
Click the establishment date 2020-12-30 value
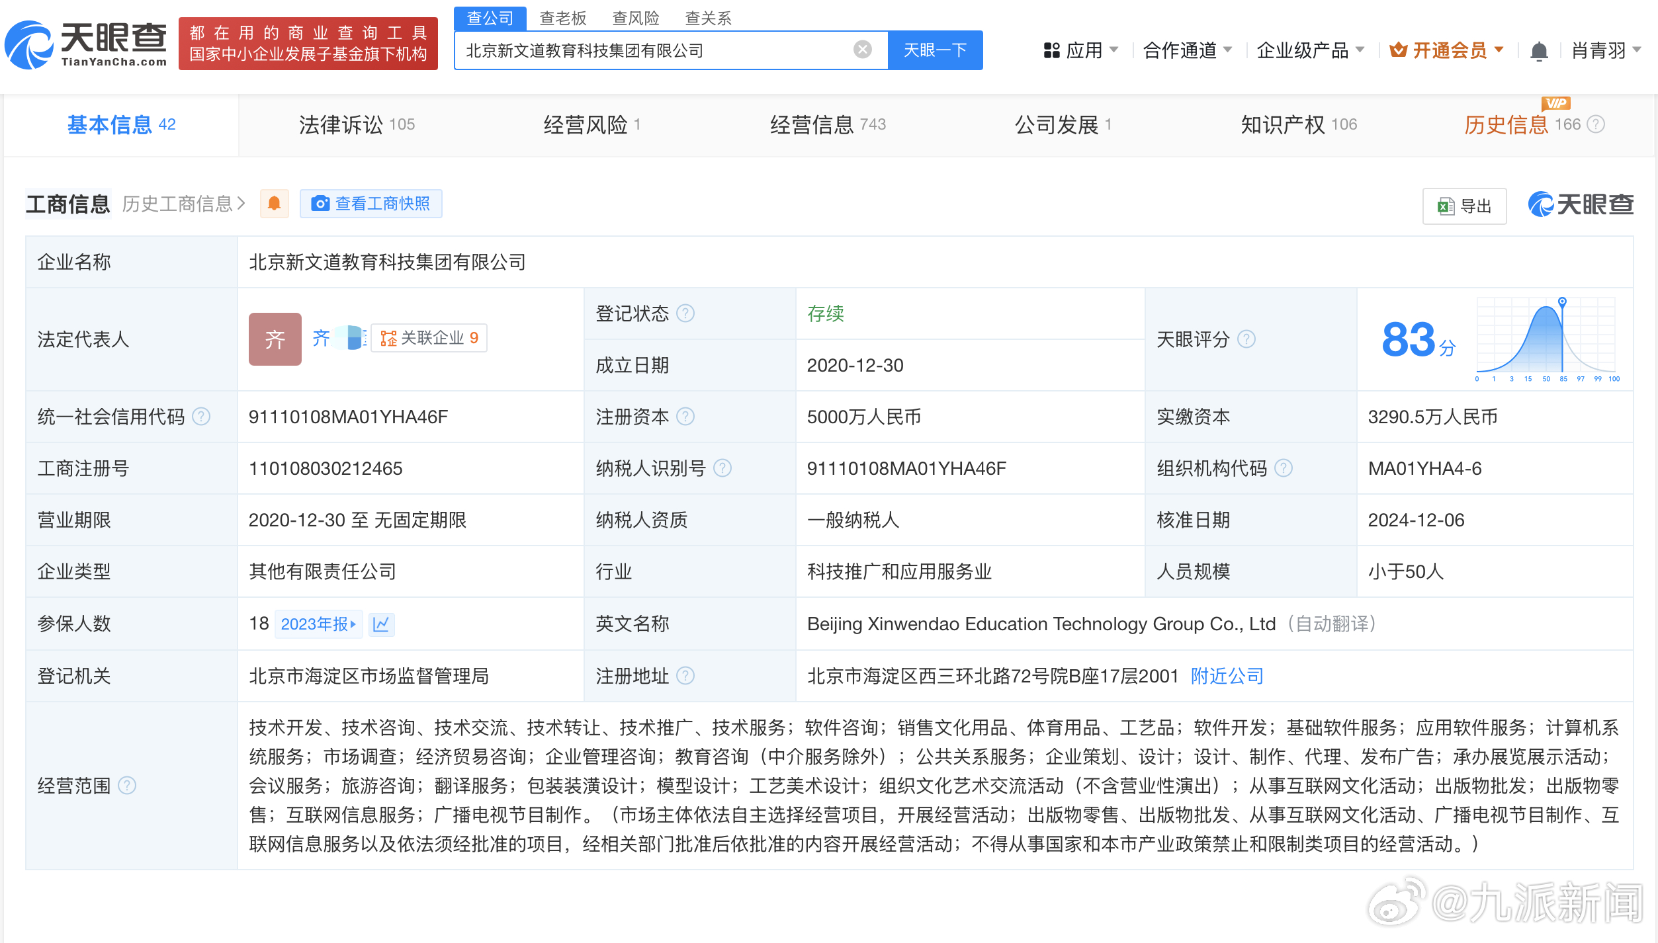[x=855, y=365]
